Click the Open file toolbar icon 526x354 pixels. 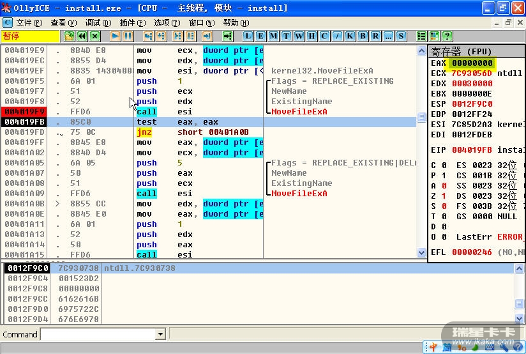70,36
